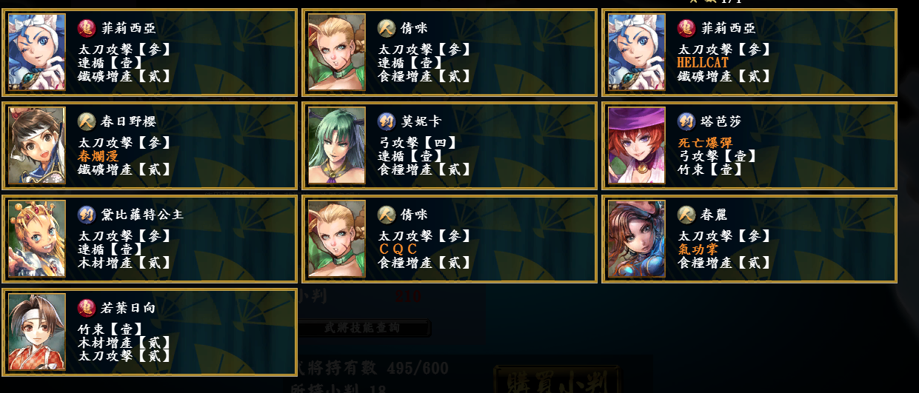Click the orange 死亡爆彈 skill name

tap(705, 143)
